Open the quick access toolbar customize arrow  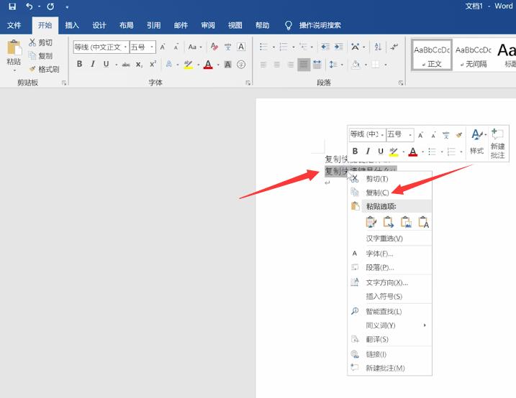click(x=67, y=7)
